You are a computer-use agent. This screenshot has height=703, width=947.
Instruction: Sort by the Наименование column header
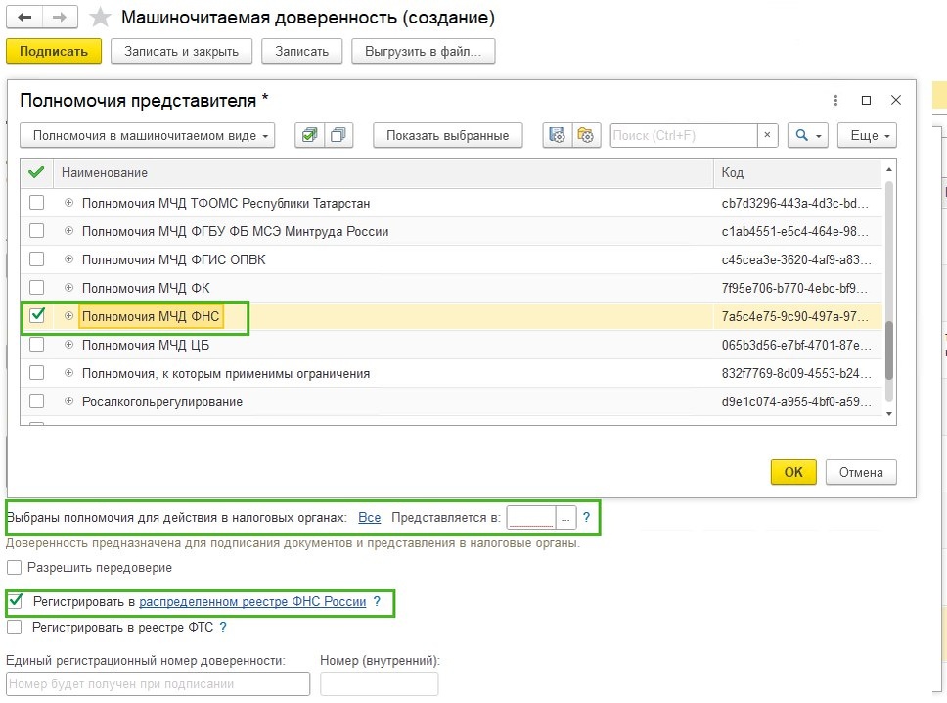[383, 173]
